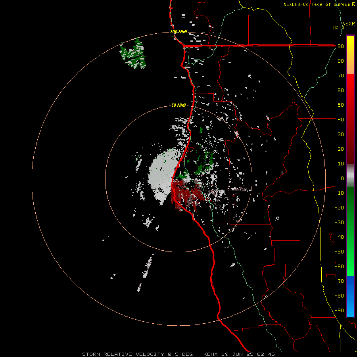Screen dimensions: 357x357
Task: Click the -10 value on the velocity scale
Action: coord(339,193)
